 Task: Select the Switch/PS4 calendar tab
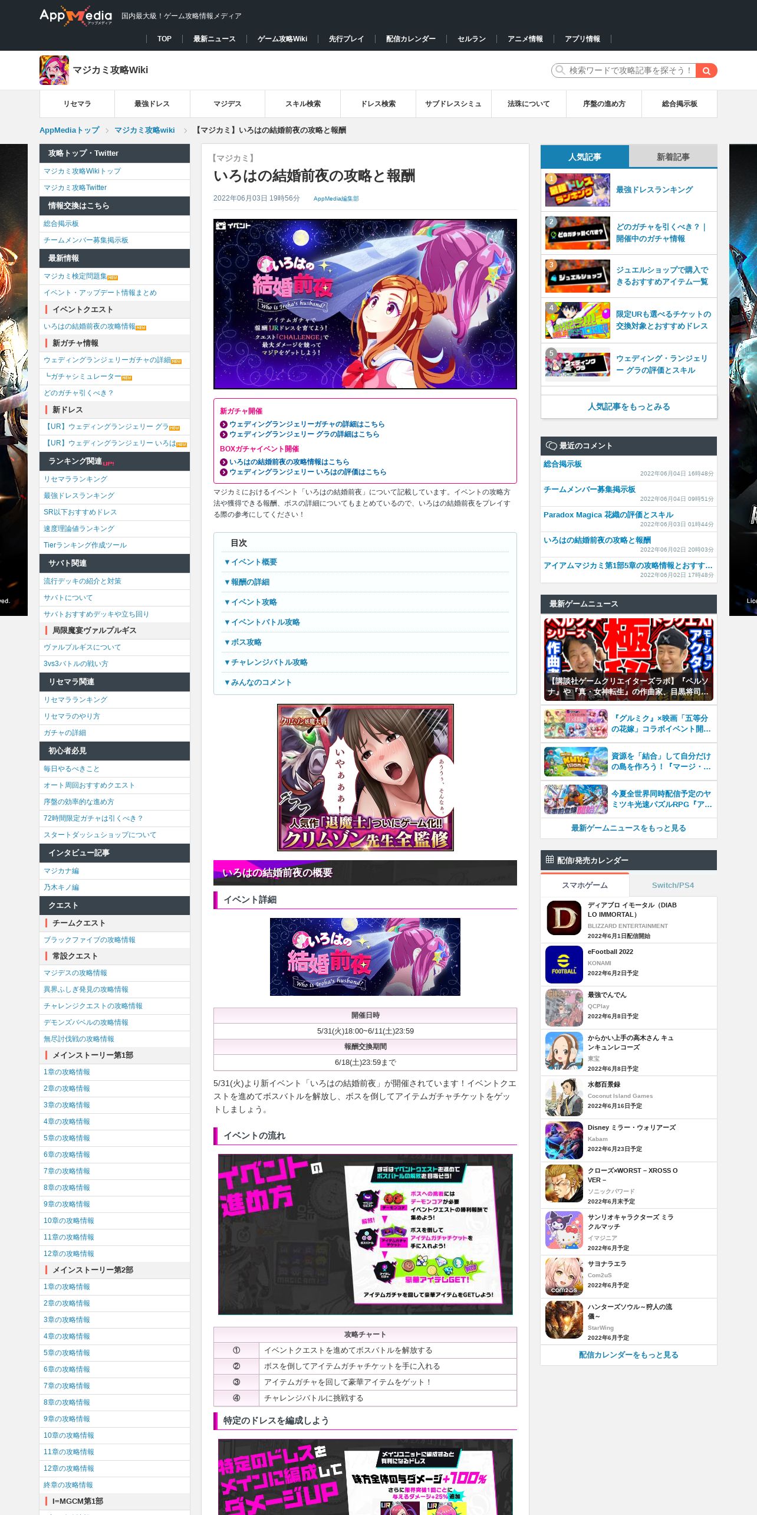coord(673,885)
